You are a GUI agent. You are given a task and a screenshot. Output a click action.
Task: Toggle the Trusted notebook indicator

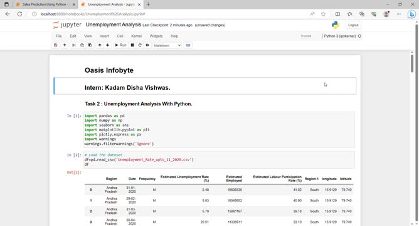[x=305, y=36]
